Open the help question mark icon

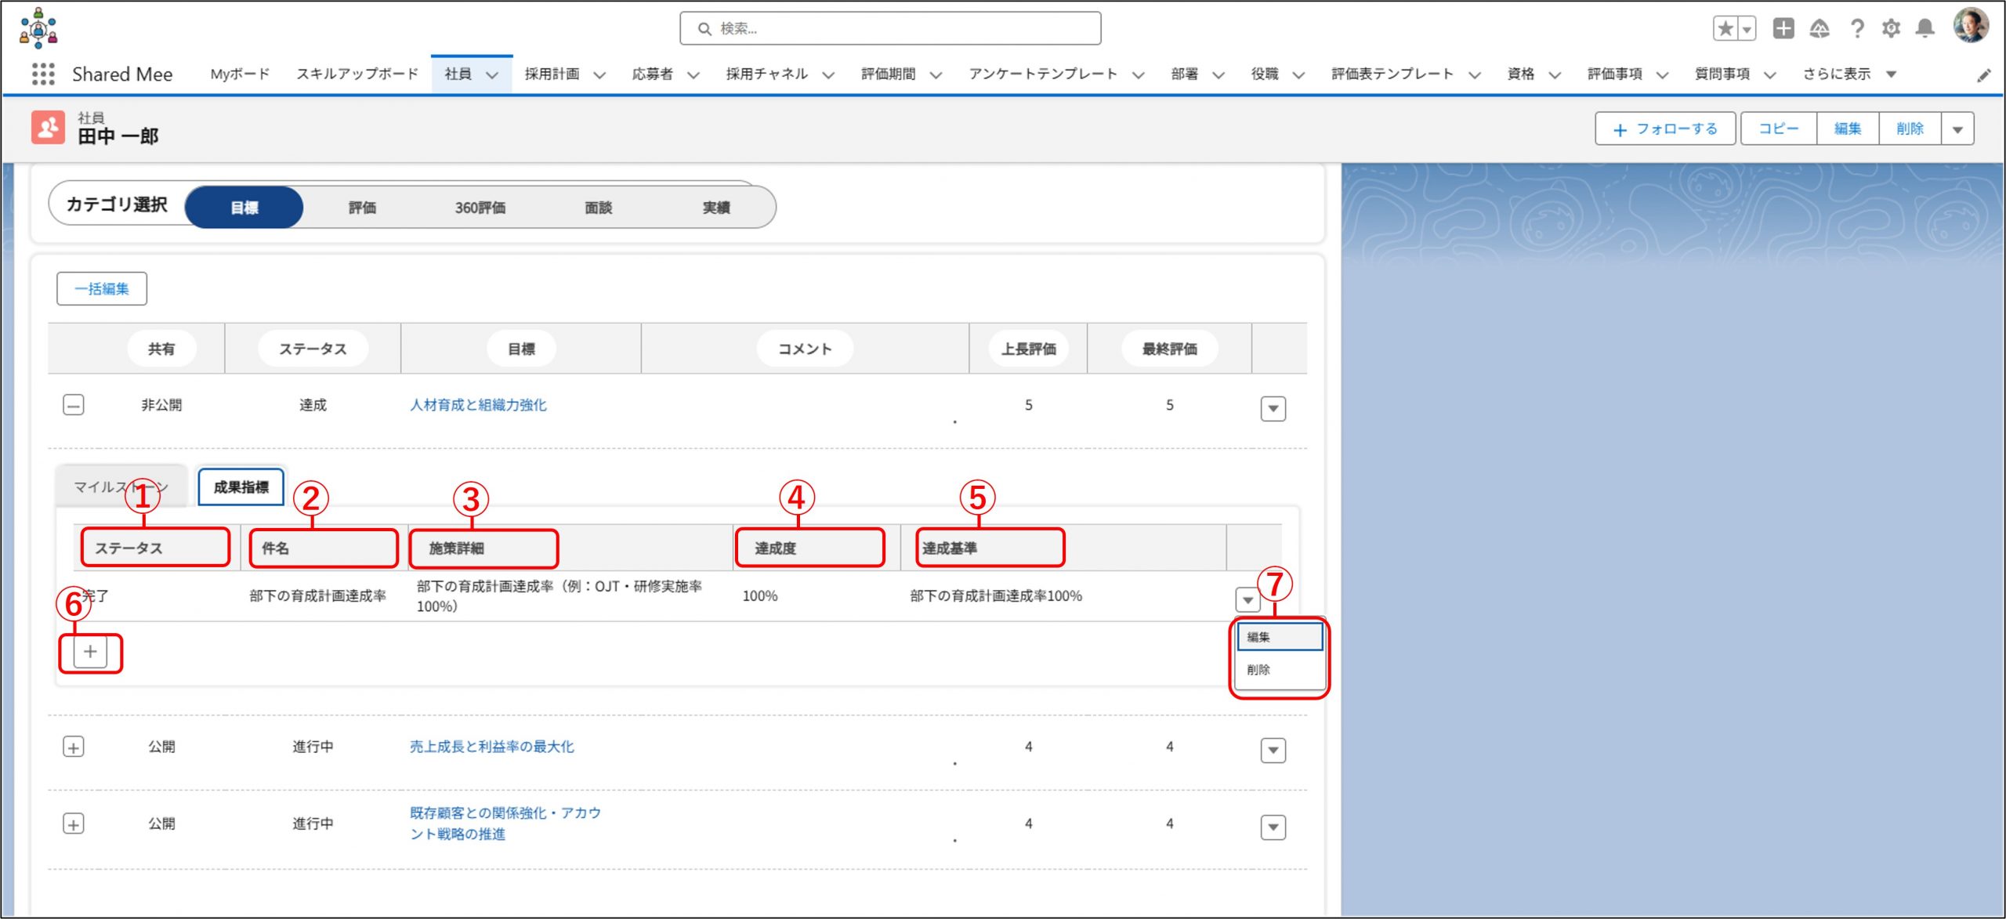1856,29
